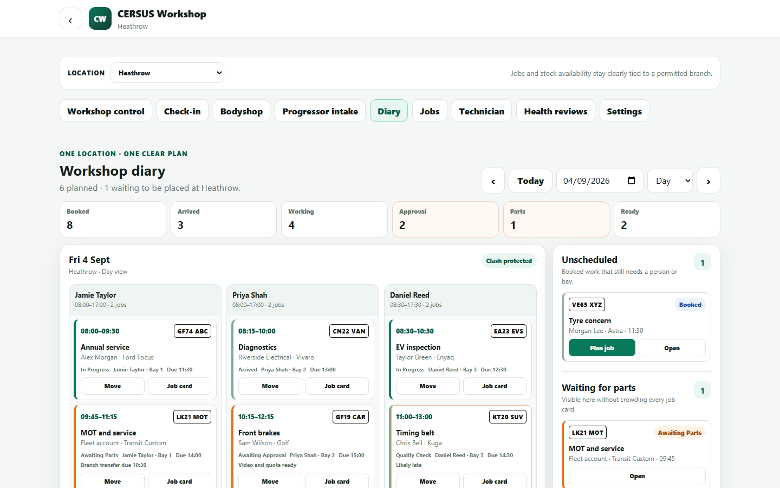Click the CN22 VAN registration plate

point(349,331)
